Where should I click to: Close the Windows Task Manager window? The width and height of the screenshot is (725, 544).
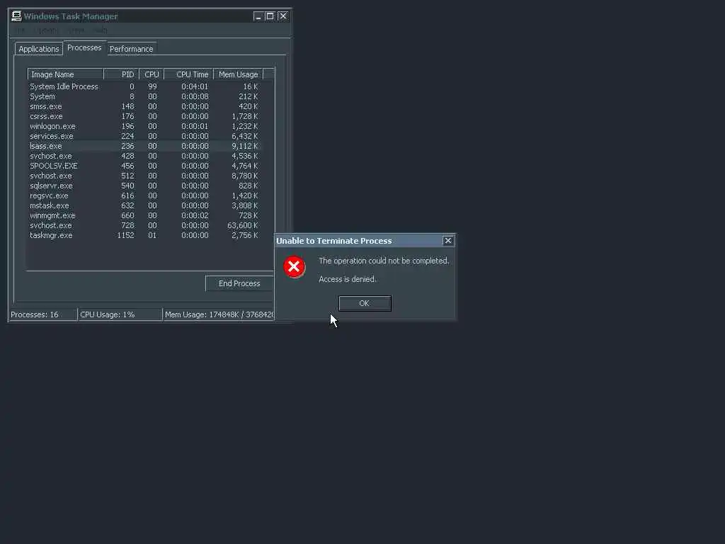[x=283, y=17]
